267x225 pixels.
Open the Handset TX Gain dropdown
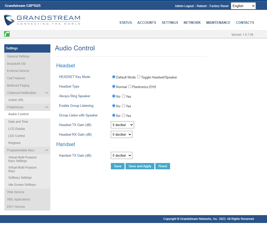point(121,155)
